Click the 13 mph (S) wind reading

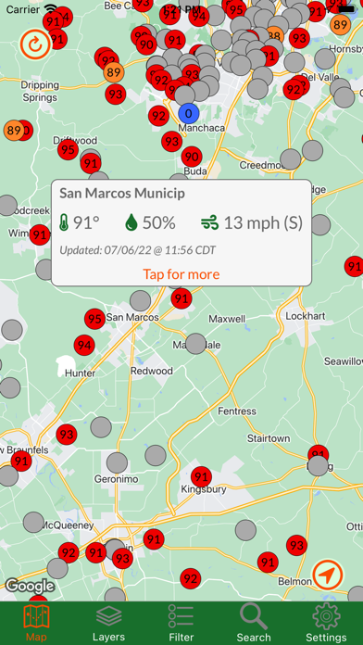[x=263, y=223]
